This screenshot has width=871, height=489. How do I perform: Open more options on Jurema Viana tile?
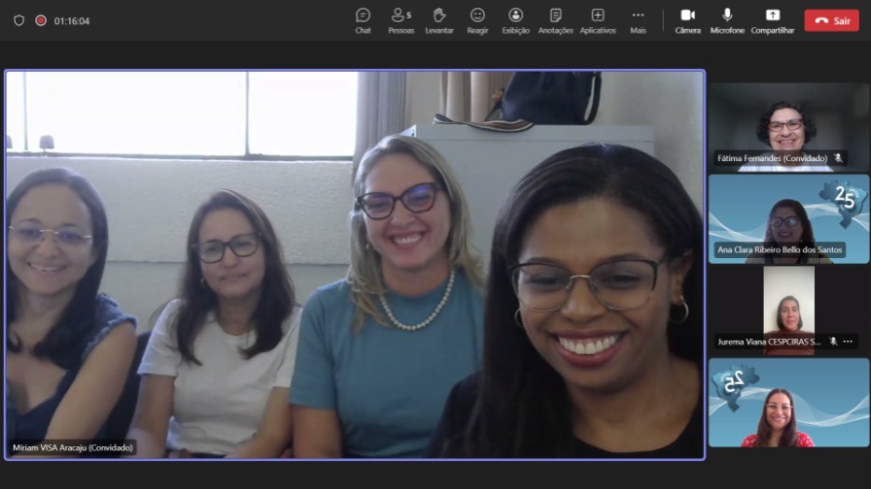point(848,341)
